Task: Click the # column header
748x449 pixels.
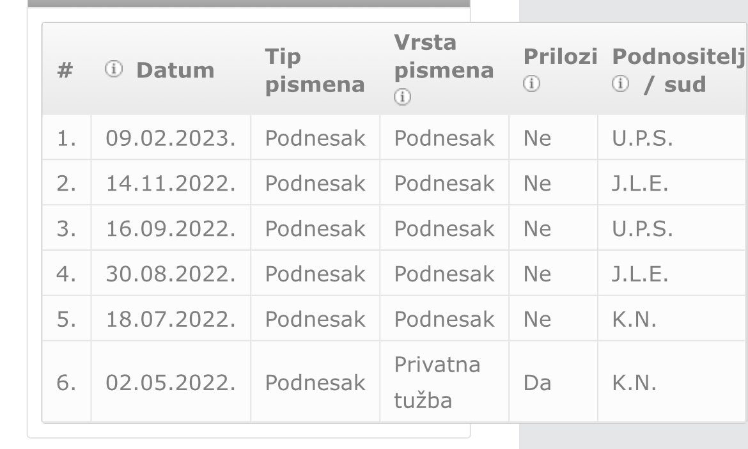Action: (x=65, y=70)
